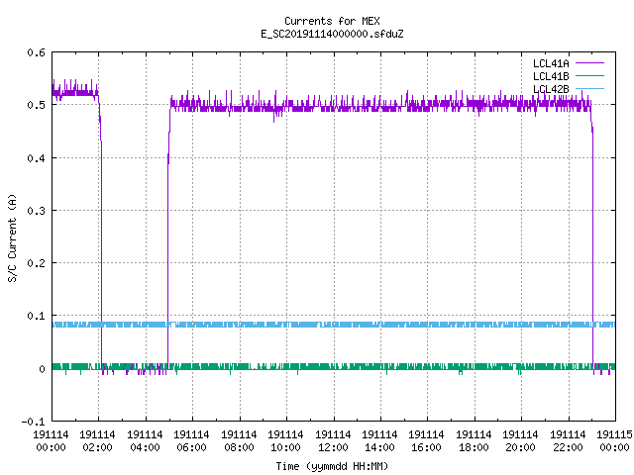Click the y-axis tick value 0.5
This screenshot has width=634, height=475.
(x=37, y=105)
